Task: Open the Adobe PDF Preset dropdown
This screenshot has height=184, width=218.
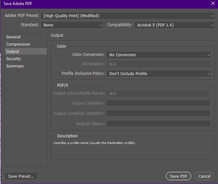Action: 127,16
